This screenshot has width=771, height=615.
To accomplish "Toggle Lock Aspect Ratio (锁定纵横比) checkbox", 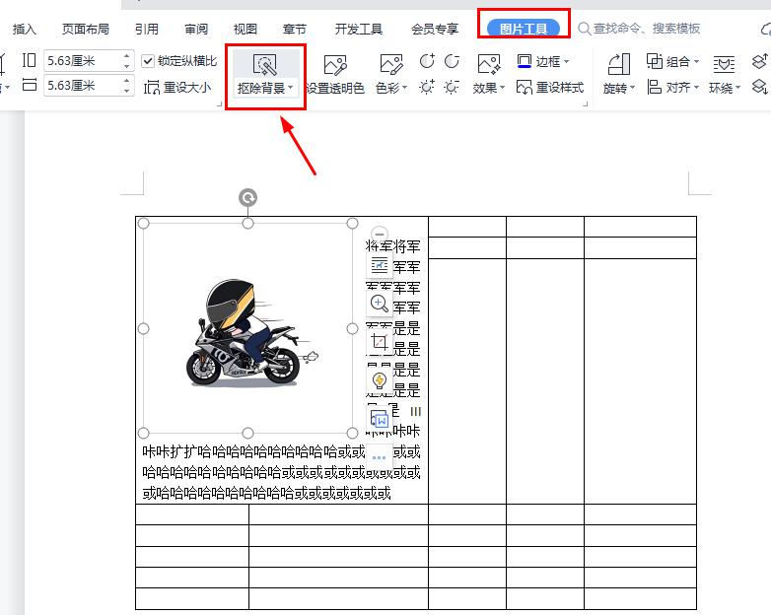I will click(x=148, y=61).
